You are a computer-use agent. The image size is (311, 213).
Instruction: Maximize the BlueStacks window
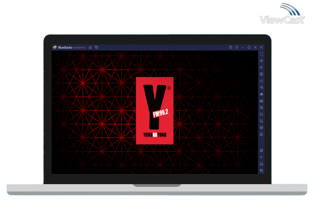tap(249, 47)
